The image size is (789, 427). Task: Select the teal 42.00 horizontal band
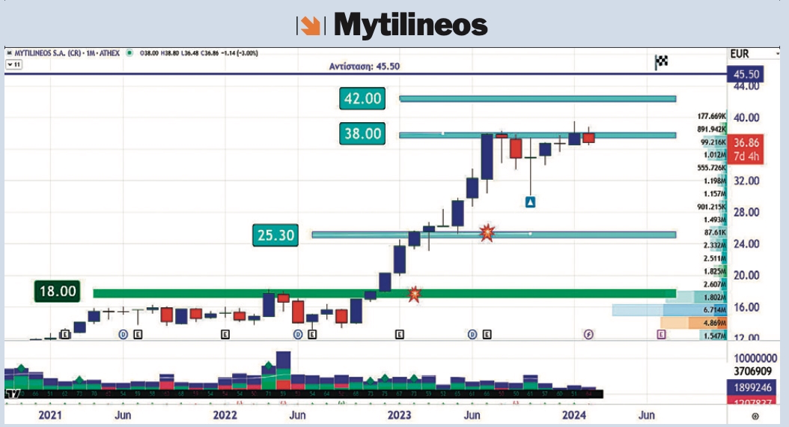tap(537, 99)
